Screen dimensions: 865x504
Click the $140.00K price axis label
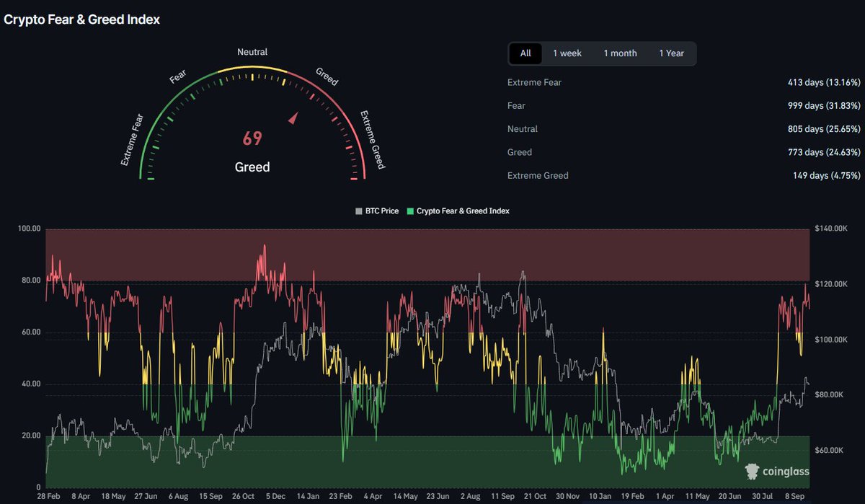click(831, 229)
